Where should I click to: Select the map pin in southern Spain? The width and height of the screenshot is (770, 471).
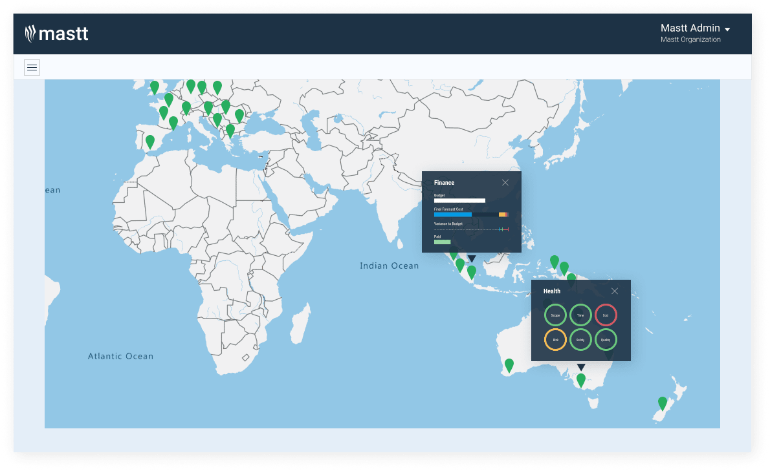(150, 142)
